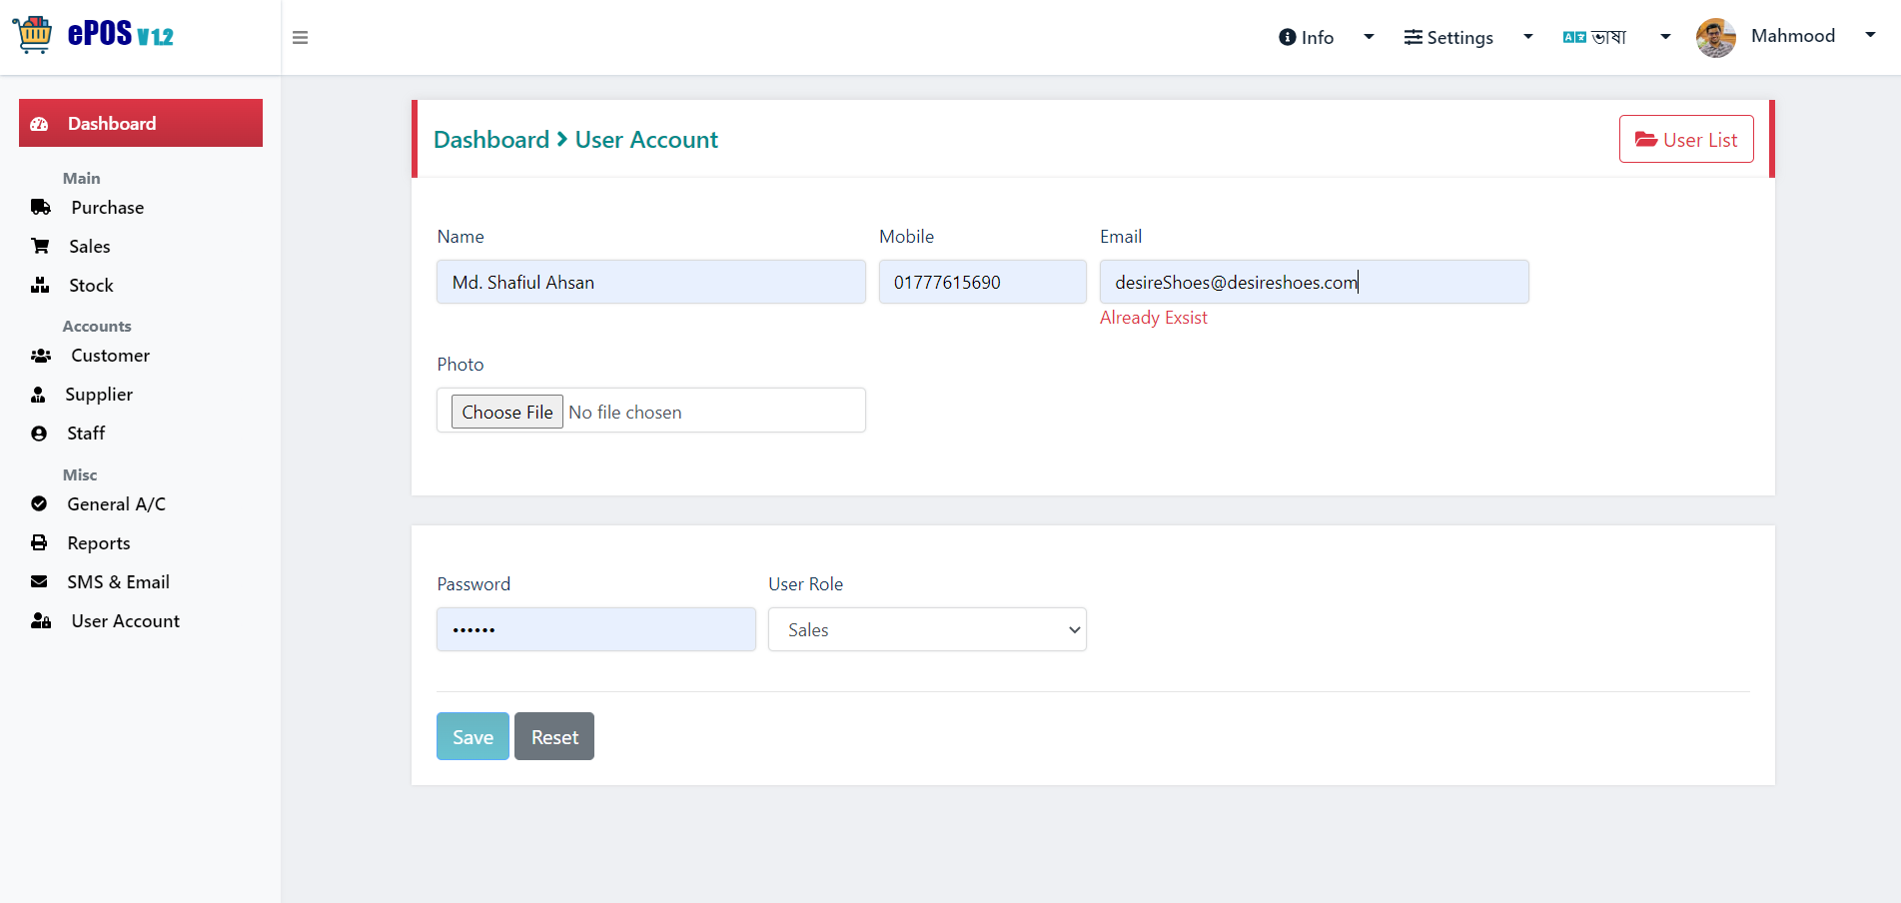This screenshot has height=903, width=1901.
Task: Open the Dashboard menu item
Action: pyautogui.click(x=141, y=123)
